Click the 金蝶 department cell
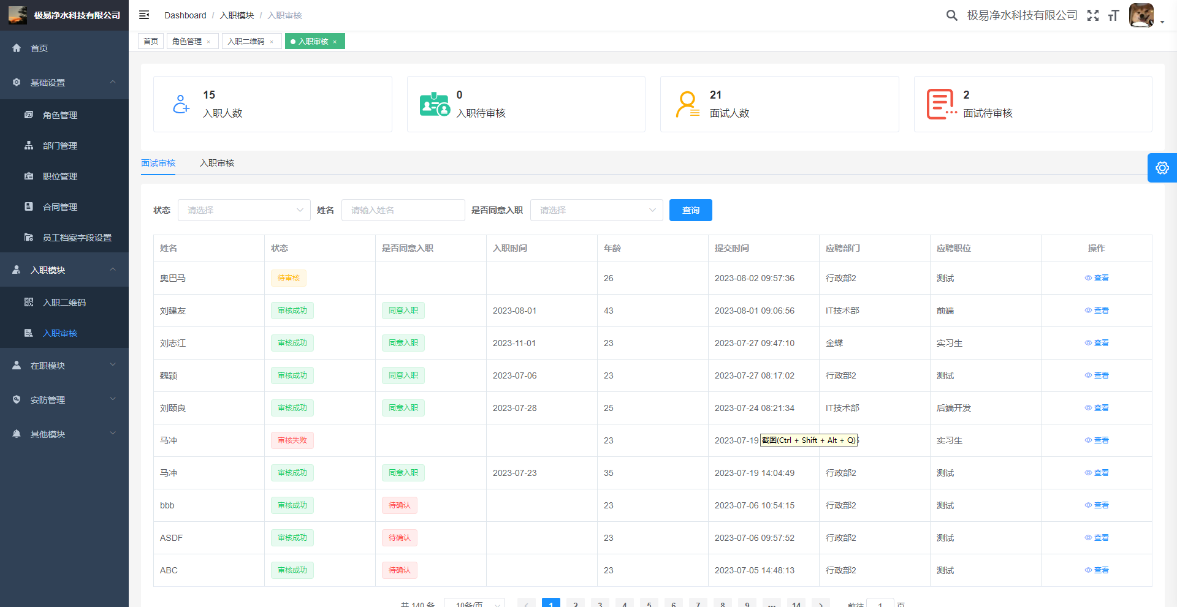1177x607 pixels. pos(834,343)
